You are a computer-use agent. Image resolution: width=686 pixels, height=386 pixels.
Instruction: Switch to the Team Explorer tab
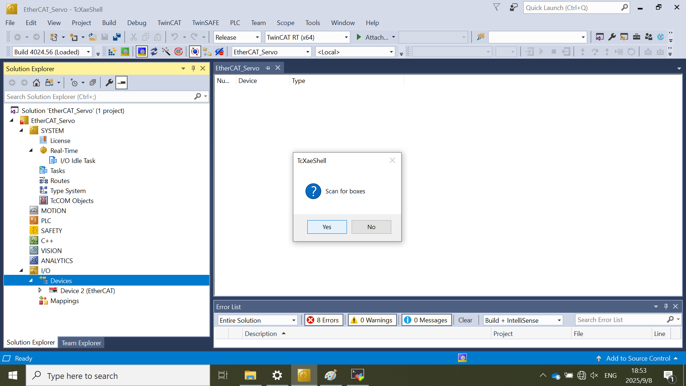[x=81, y=343]
